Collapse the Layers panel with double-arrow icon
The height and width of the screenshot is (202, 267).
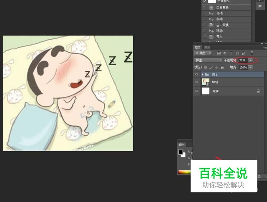click(x=262, y=44)
